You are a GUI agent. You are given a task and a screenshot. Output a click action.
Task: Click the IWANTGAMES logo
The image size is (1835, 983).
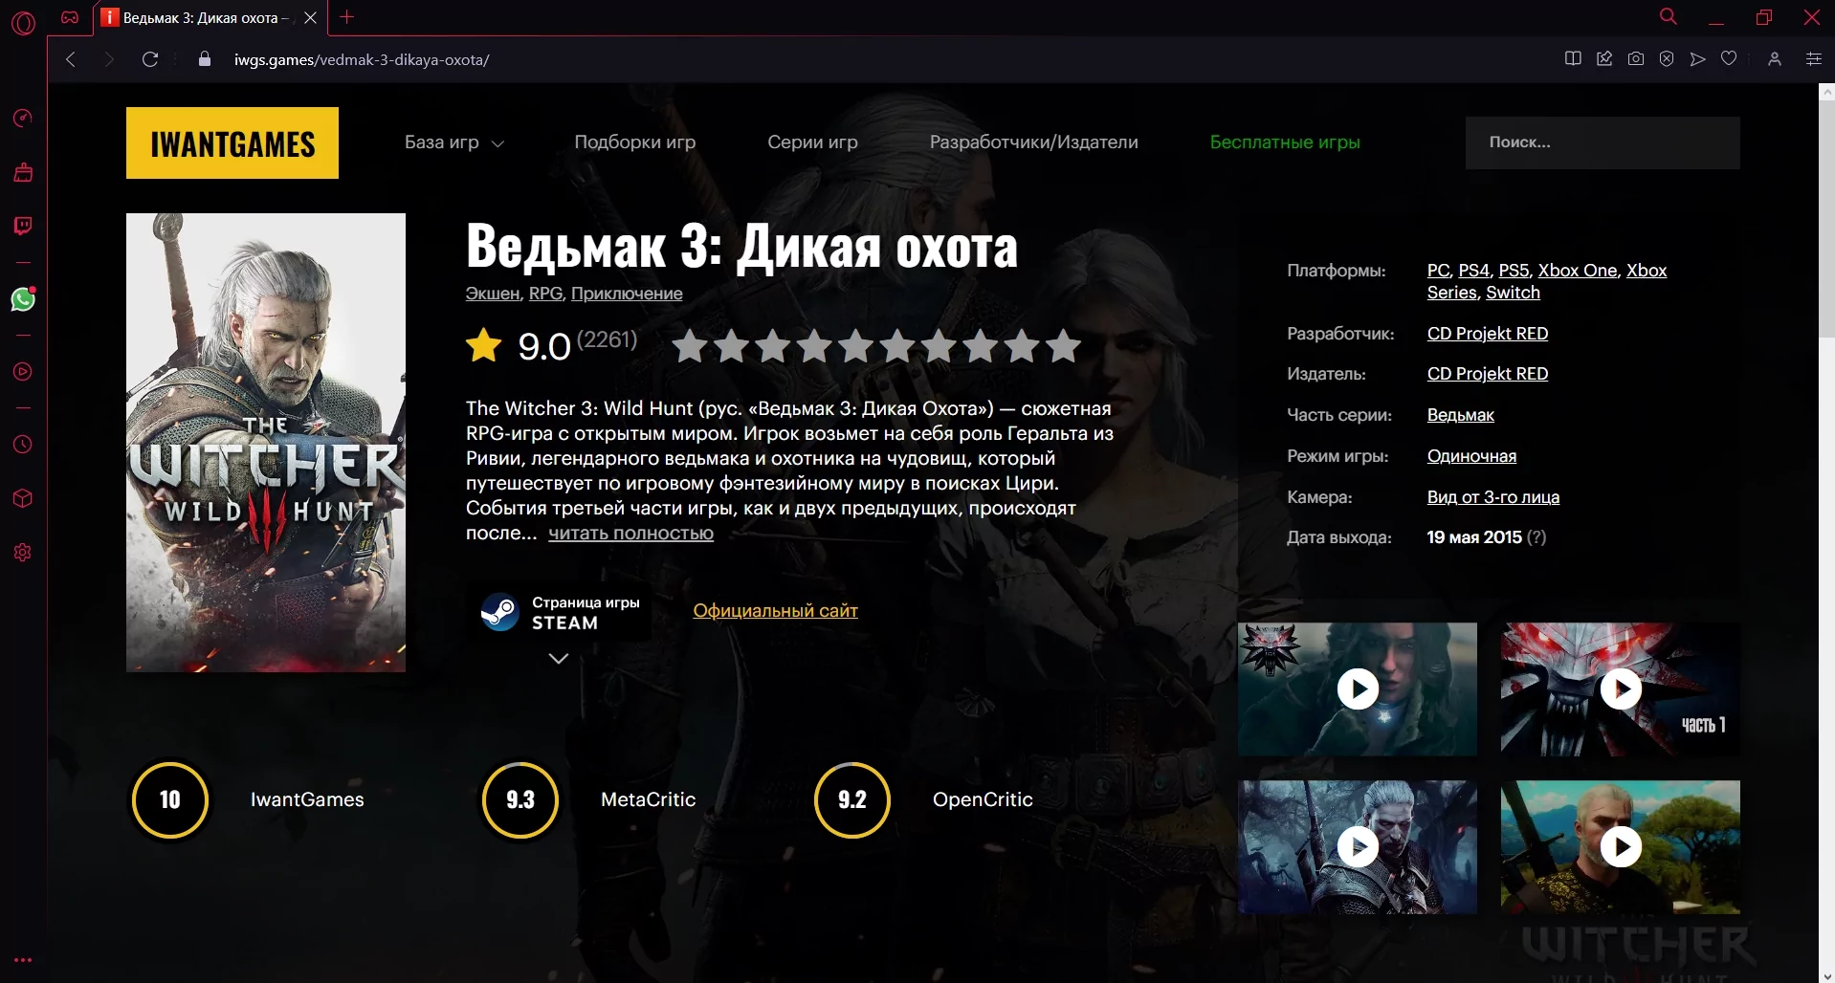232,142
